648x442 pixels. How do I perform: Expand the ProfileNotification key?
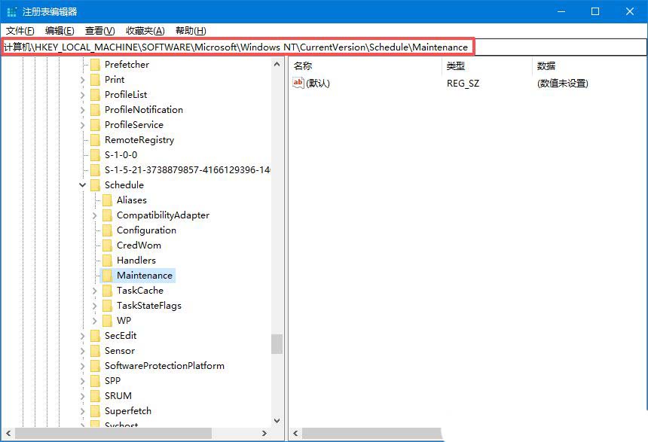(x=83, y=110)
